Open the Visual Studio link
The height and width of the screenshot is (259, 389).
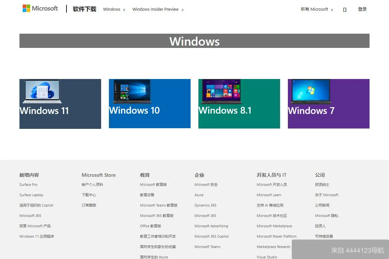266,257
